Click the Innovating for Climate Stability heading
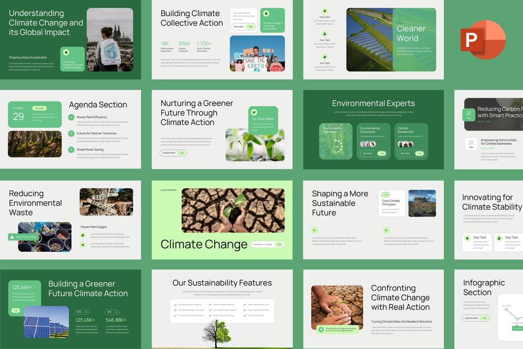Image resolution: width=523 pixels, height=349 pixels. [x=492, y=202]
